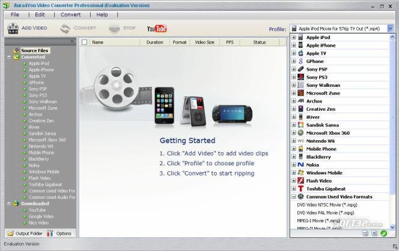Select MPEG-I Movie (*.mpg) profile
Screen dimensions: 399x251
(319, 220)
